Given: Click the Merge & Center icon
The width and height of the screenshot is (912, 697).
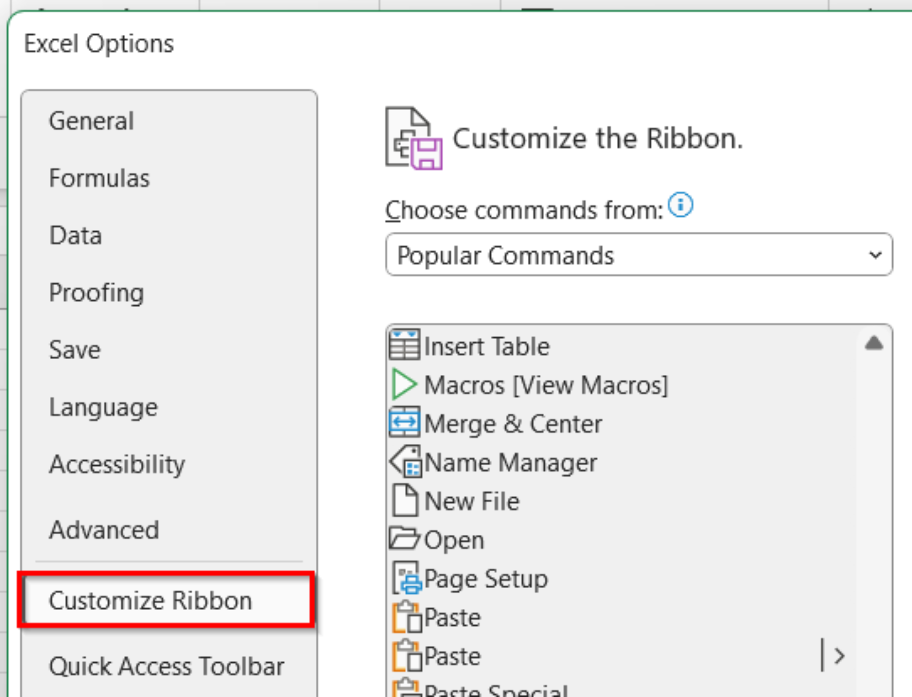Looking at the screenshot, I should pos(404,422).
